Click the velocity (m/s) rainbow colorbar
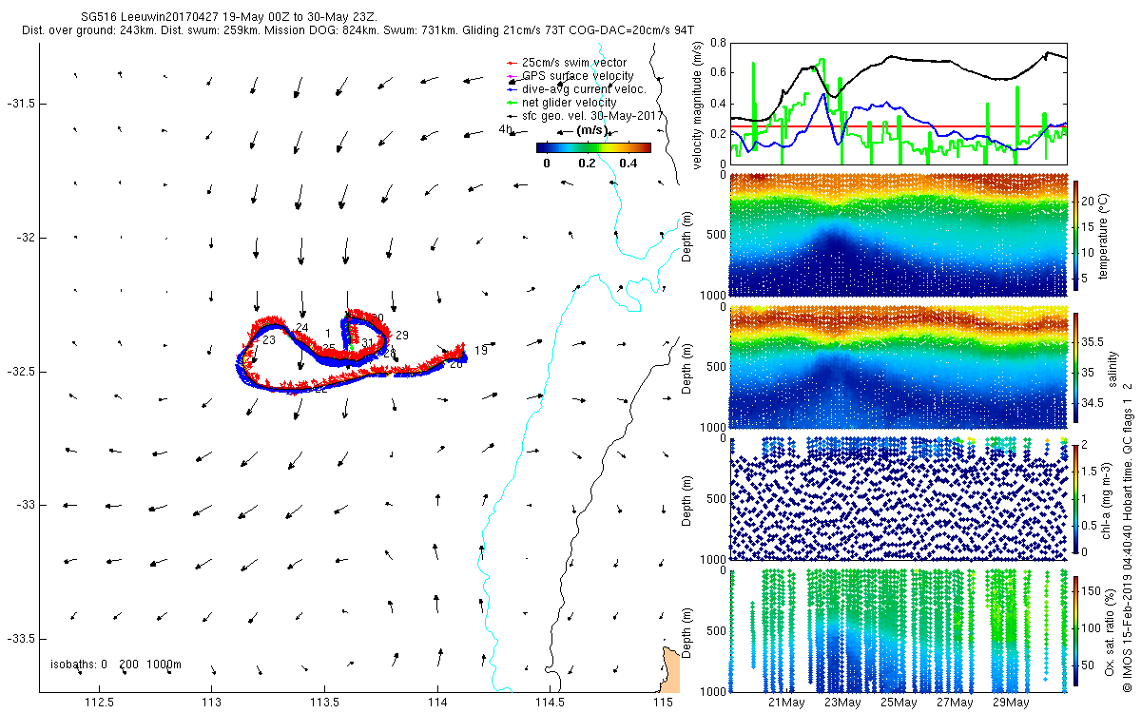 (x=593, y=147)
